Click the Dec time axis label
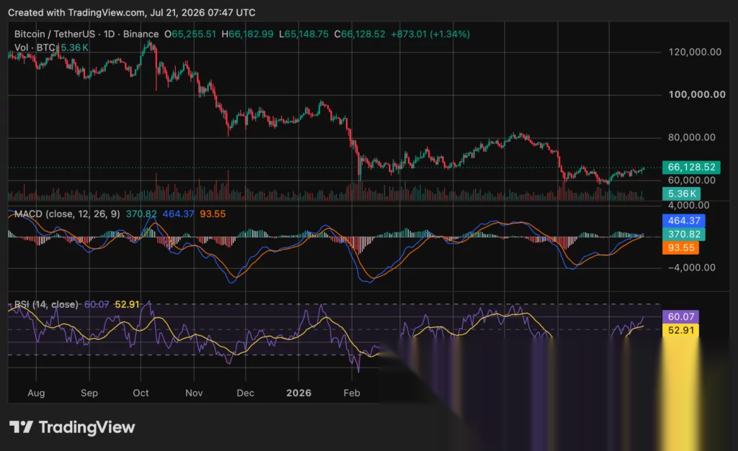Image resolution: width=738 pixels, height=451 pixels. pos(245,393)
